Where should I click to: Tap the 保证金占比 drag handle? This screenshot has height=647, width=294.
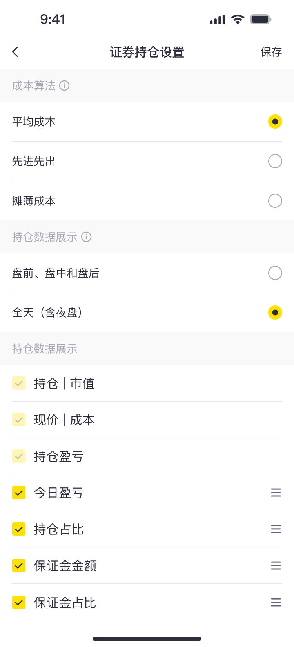(x=276, y=602)
